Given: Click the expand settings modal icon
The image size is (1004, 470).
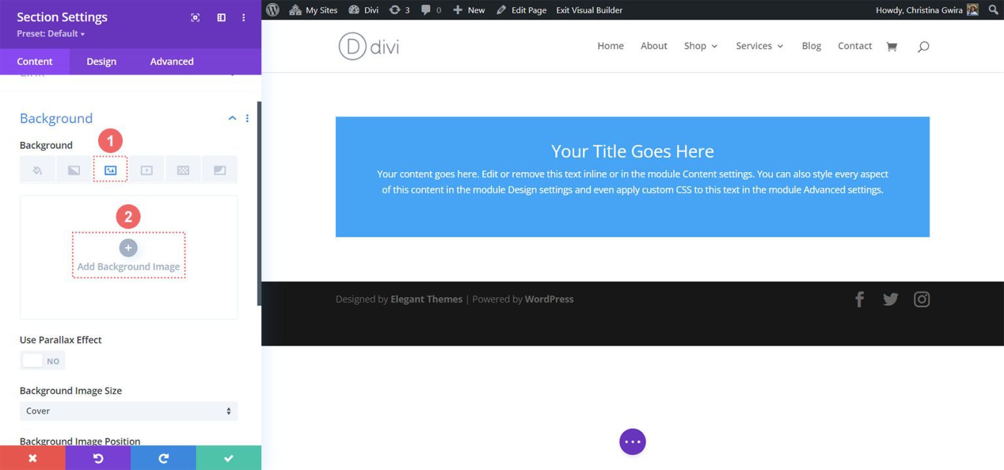Looking at the screenshot, I should tap(195, 17).
